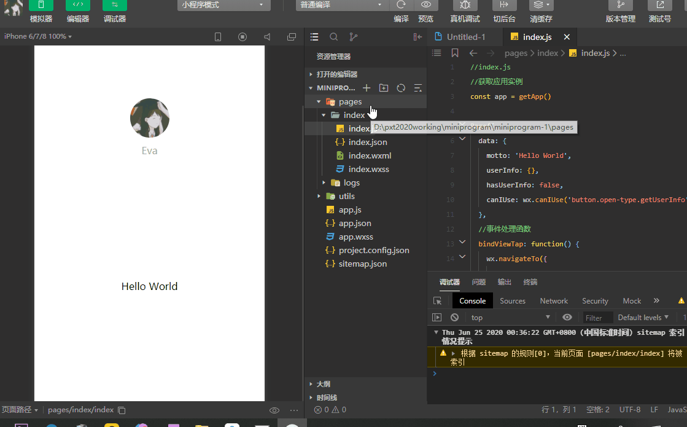Refresh the file explorer

pyautogui.click(x=401, y=88)
